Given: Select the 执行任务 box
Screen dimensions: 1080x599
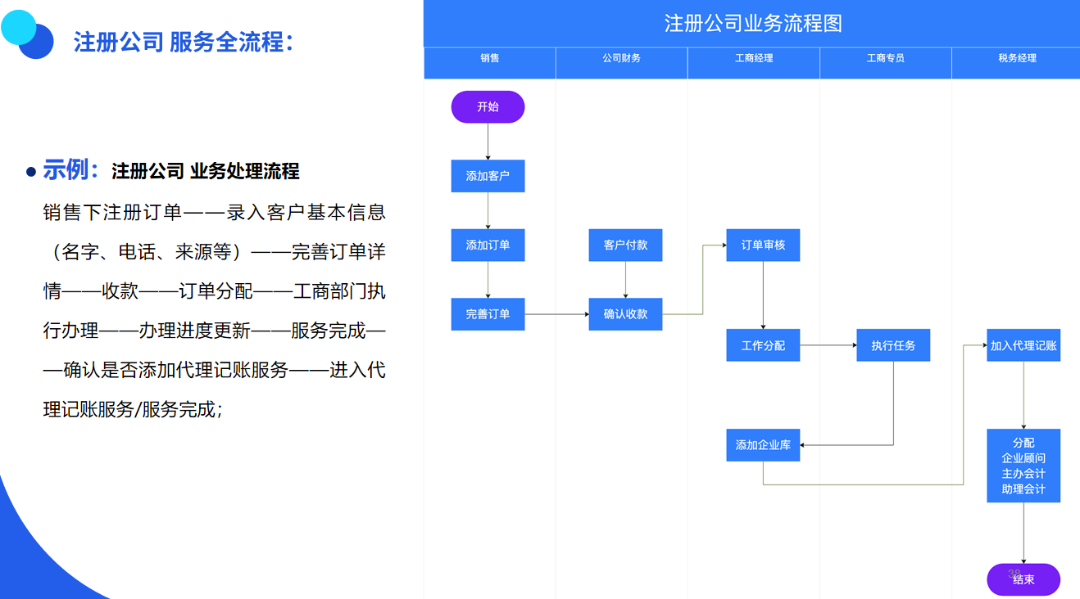Looking at the screenshot, I should 893,345.
